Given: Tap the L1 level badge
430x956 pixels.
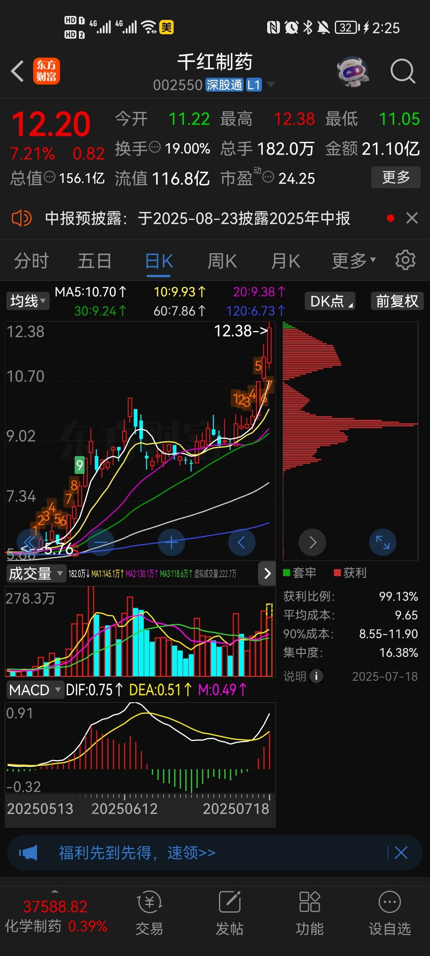Looking at the screenshot, I should (x=254, y=84).
